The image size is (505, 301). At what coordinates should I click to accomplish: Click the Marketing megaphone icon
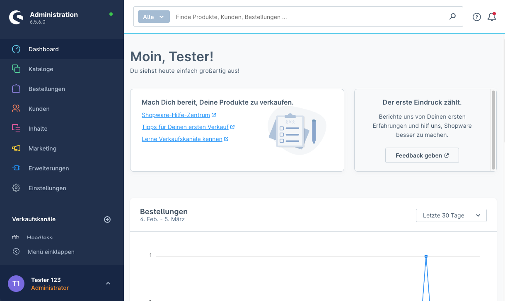(x=16, y=148)
